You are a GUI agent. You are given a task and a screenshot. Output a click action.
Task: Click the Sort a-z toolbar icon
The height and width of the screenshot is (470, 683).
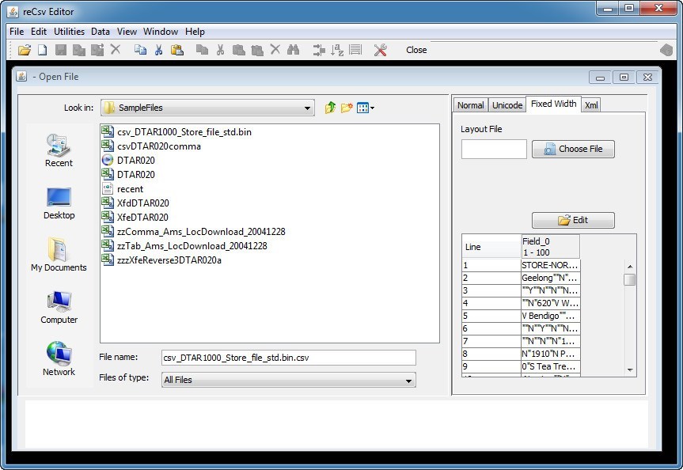[336, 50]
